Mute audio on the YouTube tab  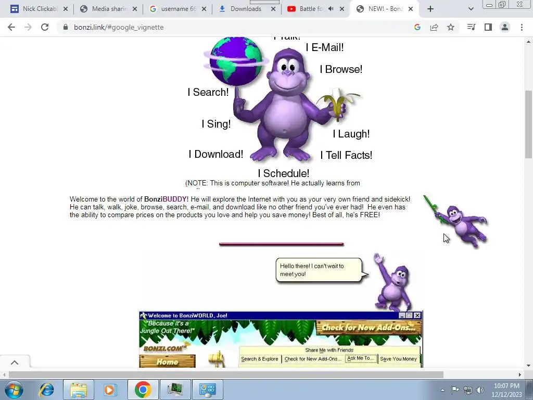click(331, 9)
